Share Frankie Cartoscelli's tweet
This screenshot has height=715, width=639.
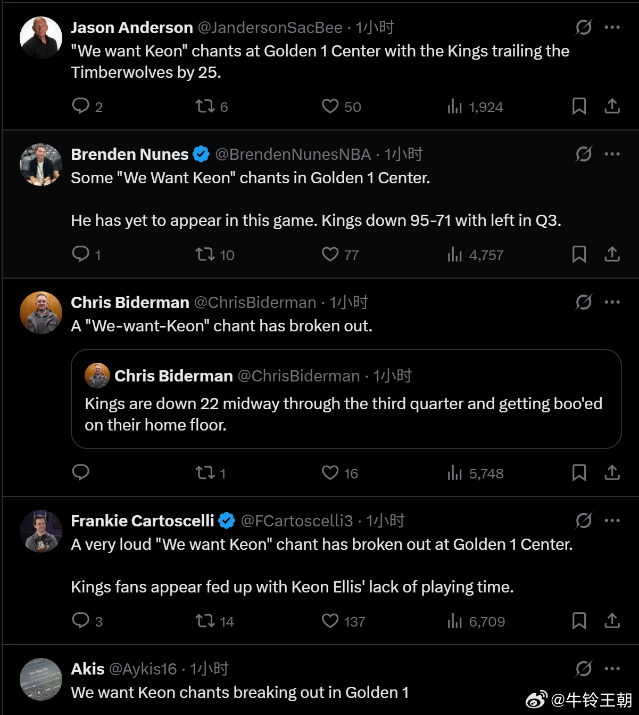(612, 621)
